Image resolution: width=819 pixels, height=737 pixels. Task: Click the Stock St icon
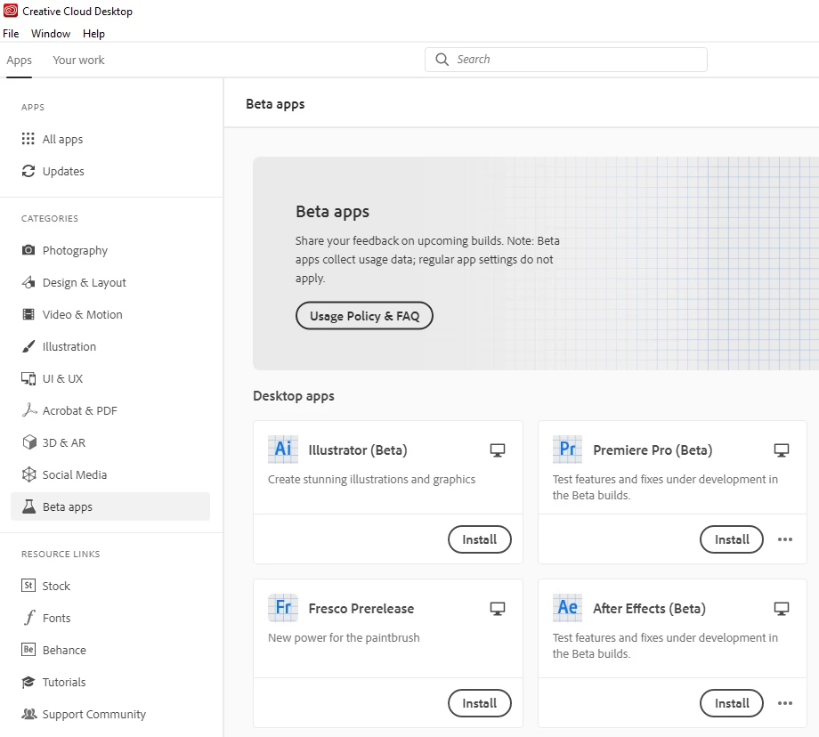28,586
